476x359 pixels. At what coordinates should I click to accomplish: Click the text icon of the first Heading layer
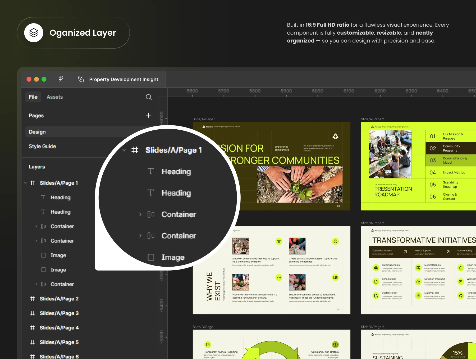coord(43,197)
